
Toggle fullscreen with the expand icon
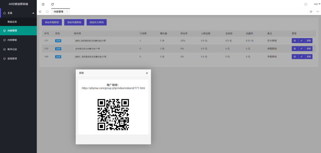pyautogui.click(x=306, y=4)
